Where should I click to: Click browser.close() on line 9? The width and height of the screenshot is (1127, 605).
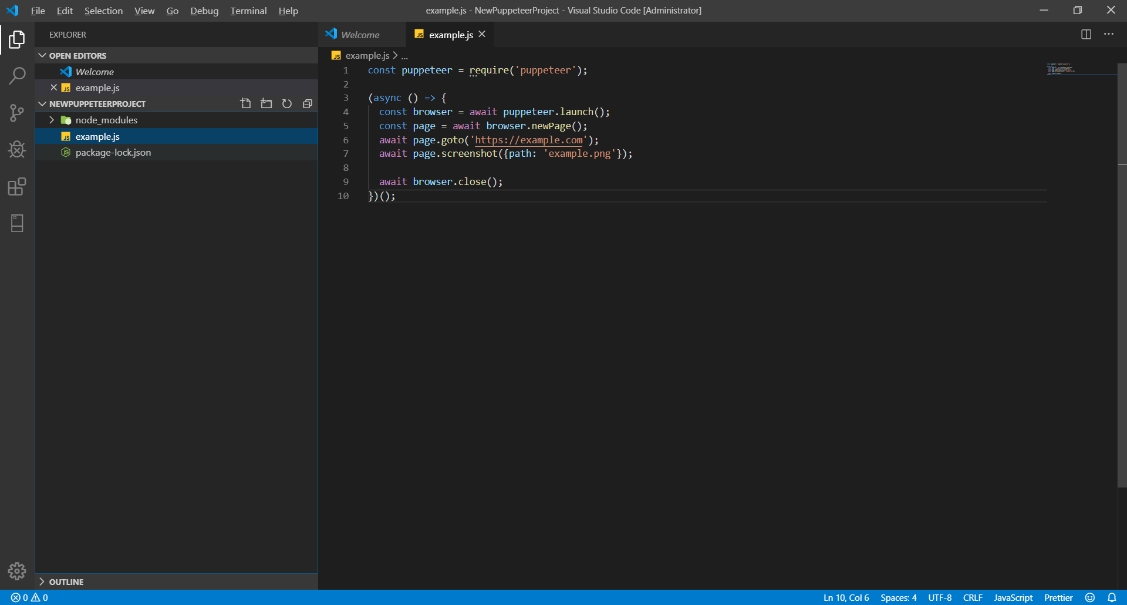point(455,181)
